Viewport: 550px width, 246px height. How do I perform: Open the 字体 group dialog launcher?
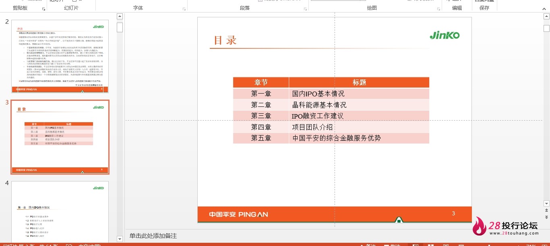tap(184, 8)
